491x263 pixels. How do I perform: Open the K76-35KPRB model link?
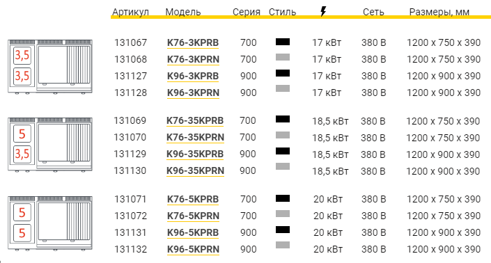(195, 120)
